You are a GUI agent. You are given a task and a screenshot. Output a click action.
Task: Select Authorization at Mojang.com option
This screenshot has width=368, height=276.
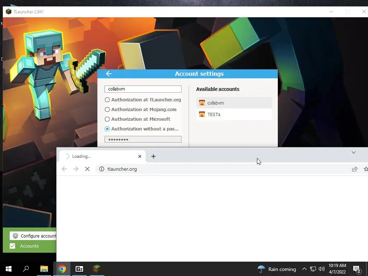(x=141, y=109)
